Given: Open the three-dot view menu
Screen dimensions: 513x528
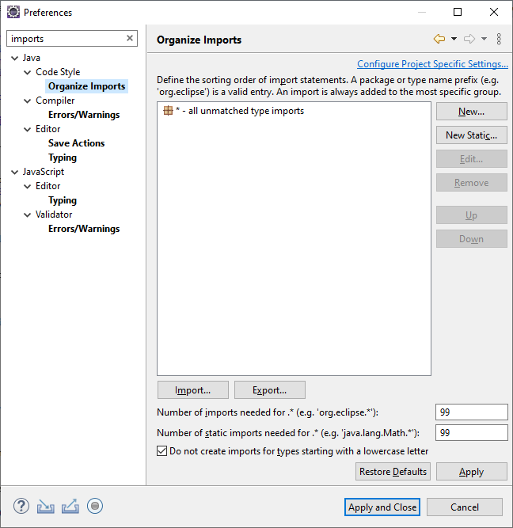Looking at the screenshot, I should pyautogui.click(x=499, y=39).
